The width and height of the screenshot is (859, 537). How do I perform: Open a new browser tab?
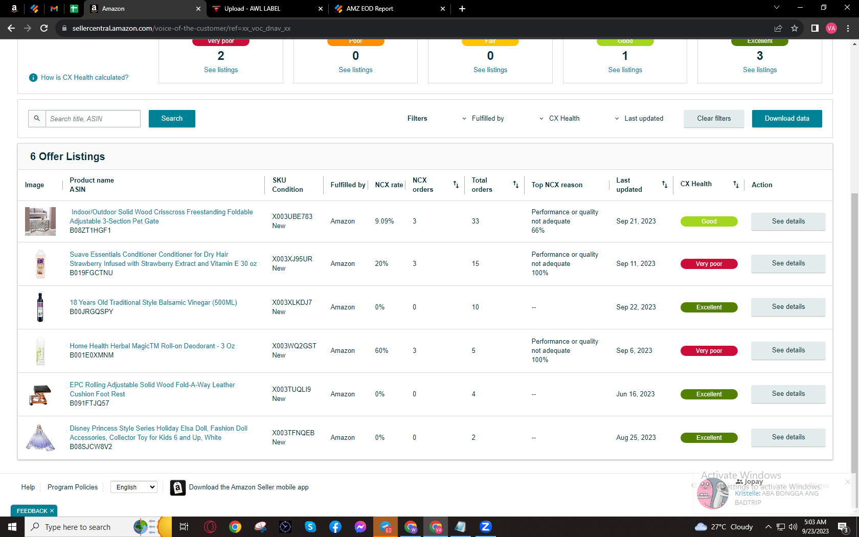coord(462,9)
